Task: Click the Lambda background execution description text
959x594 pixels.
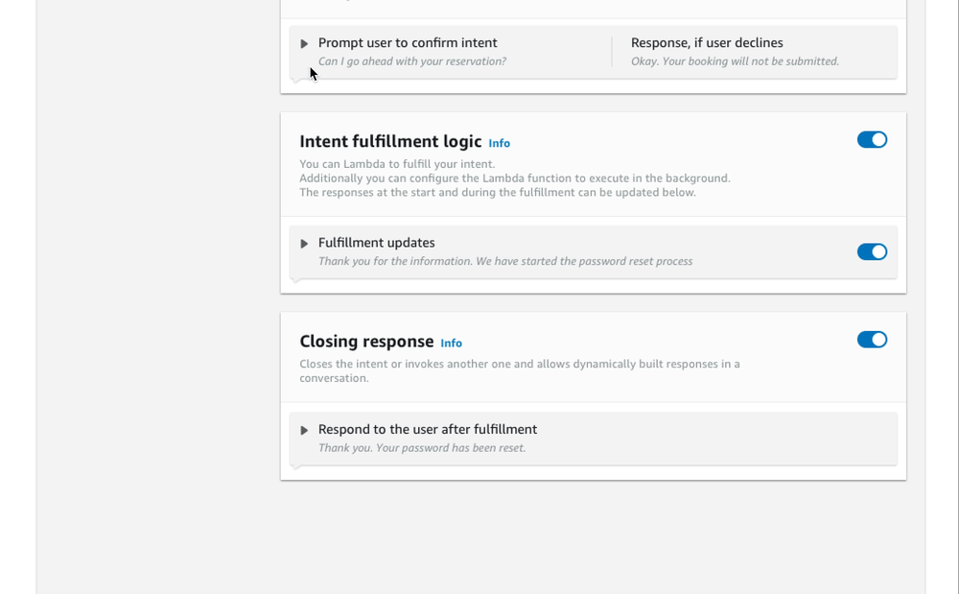Action: [514, 178]
